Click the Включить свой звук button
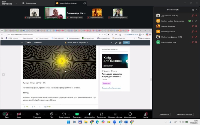Viewport: 200px width, 125px height. [184, 114]
